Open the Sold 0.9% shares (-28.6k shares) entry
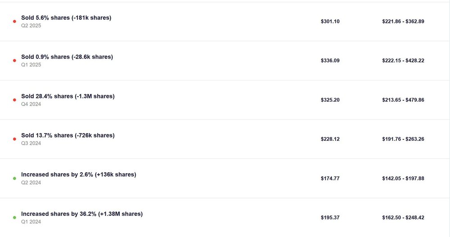450x237 pixels. click(67, 57)
